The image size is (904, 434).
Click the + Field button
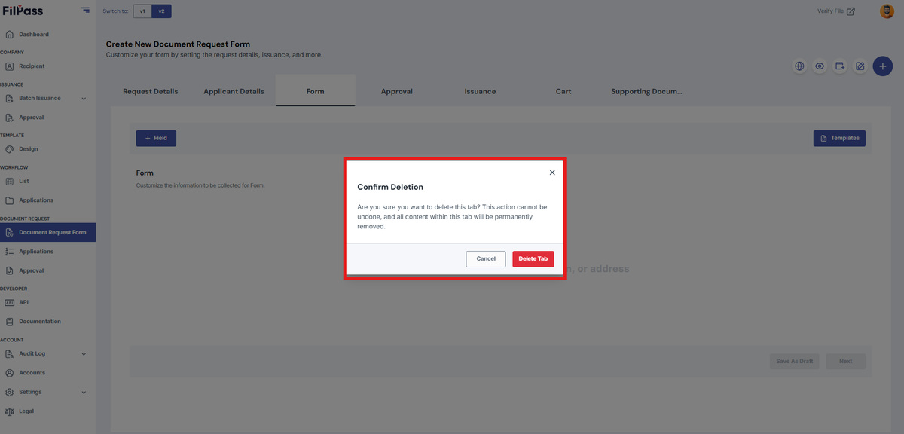(156, 138)
